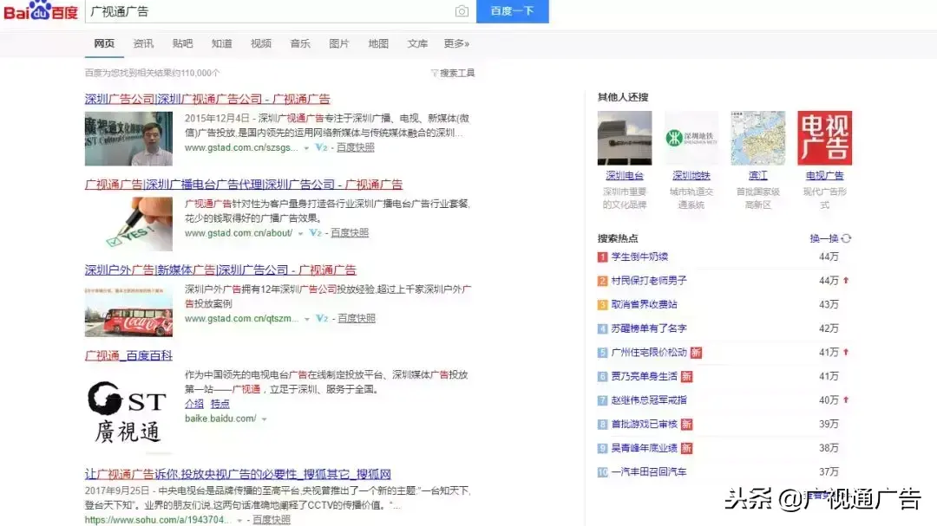Viewport: 937px width, 526px height.
Task: Switch to the 文库 tab
Action: [x=417, y=43]
